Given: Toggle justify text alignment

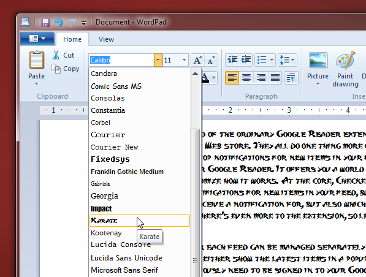Looking at the screenshot, I should tap(275, 78).
